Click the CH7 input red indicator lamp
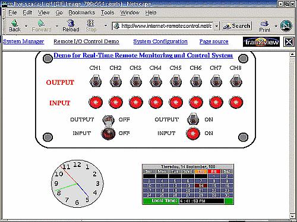This screenshot has height=222, width=297. [x=216, y=102]
